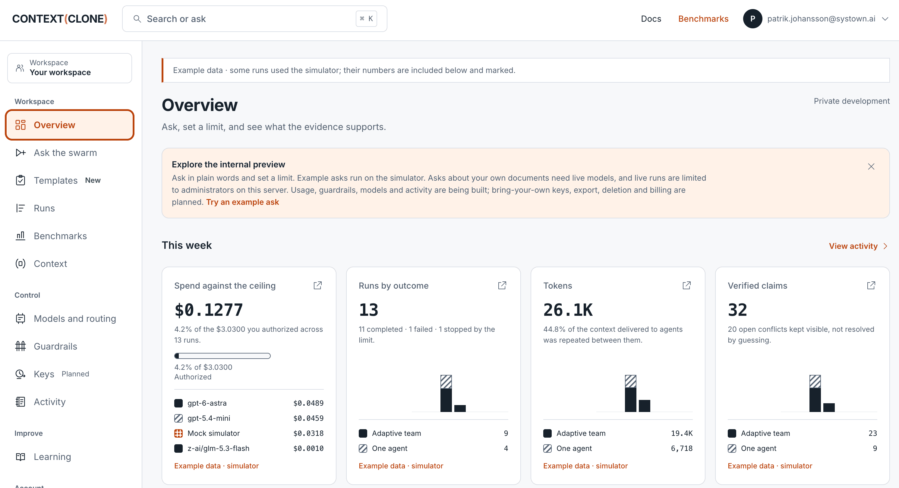Open the Verified claims card external icon
The image size is (899, 488).
[x=871, y=286]
